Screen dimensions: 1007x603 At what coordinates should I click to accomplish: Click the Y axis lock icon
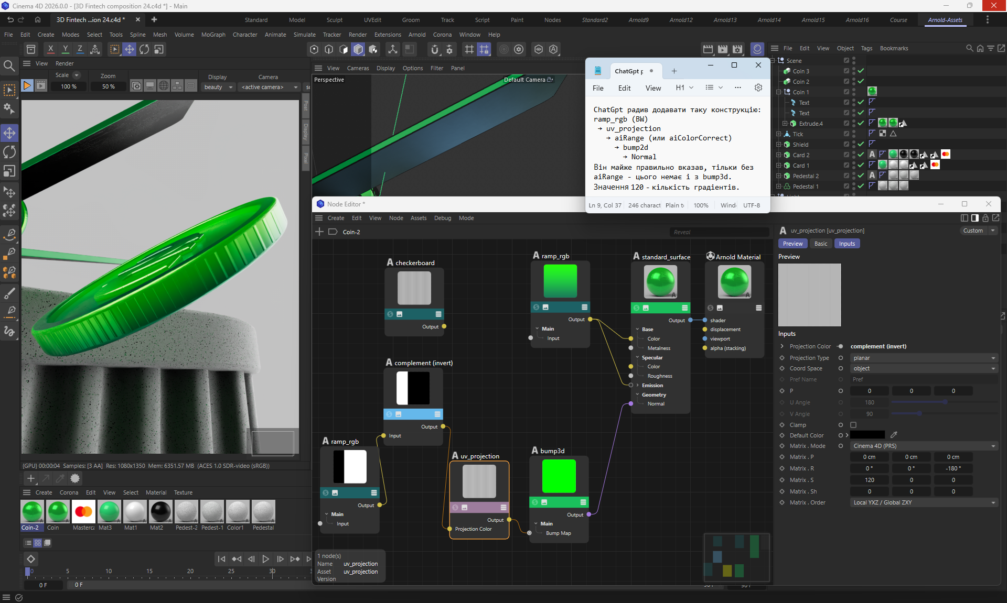pos(65,49)
